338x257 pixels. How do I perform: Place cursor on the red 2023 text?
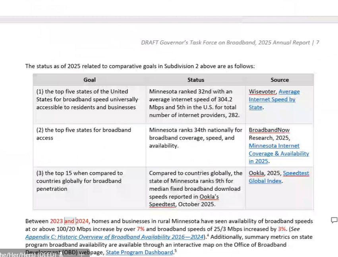click(x=56, y=221)
